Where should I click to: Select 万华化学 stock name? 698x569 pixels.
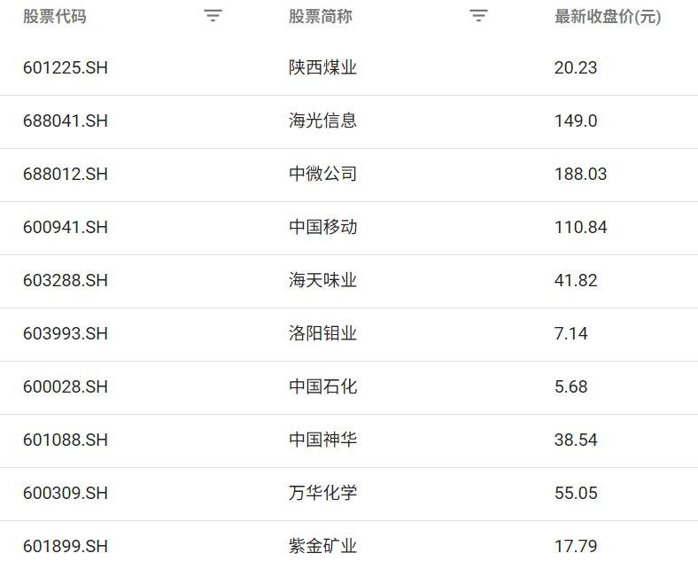(x=322, y=494)
